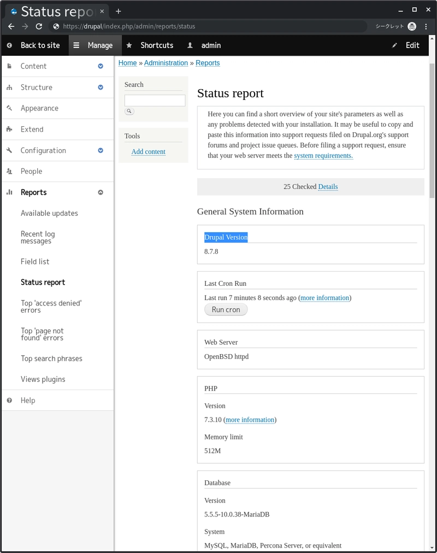
Task: Click the highlighted Drupal Version heading
Action: (x=226, y=237)
